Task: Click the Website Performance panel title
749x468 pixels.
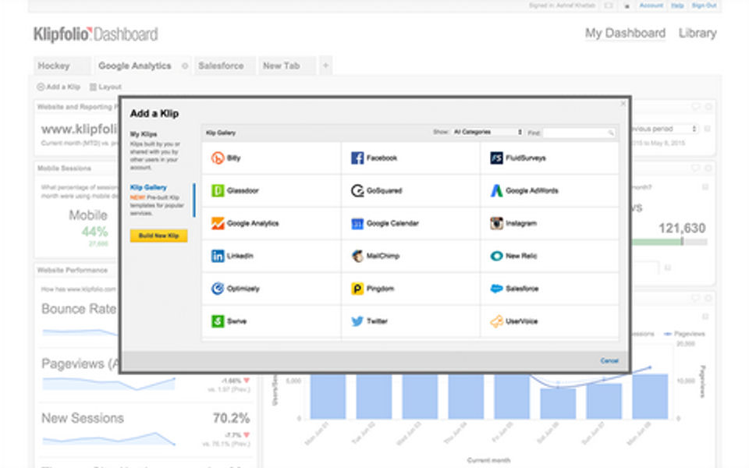Action: pos(73,271)
